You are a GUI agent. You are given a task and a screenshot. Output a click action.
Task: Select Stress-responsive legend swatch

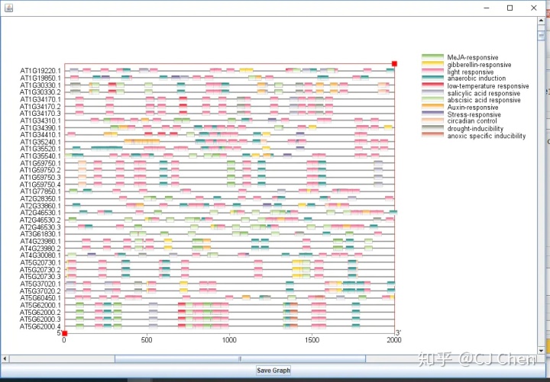click(432, 114)
